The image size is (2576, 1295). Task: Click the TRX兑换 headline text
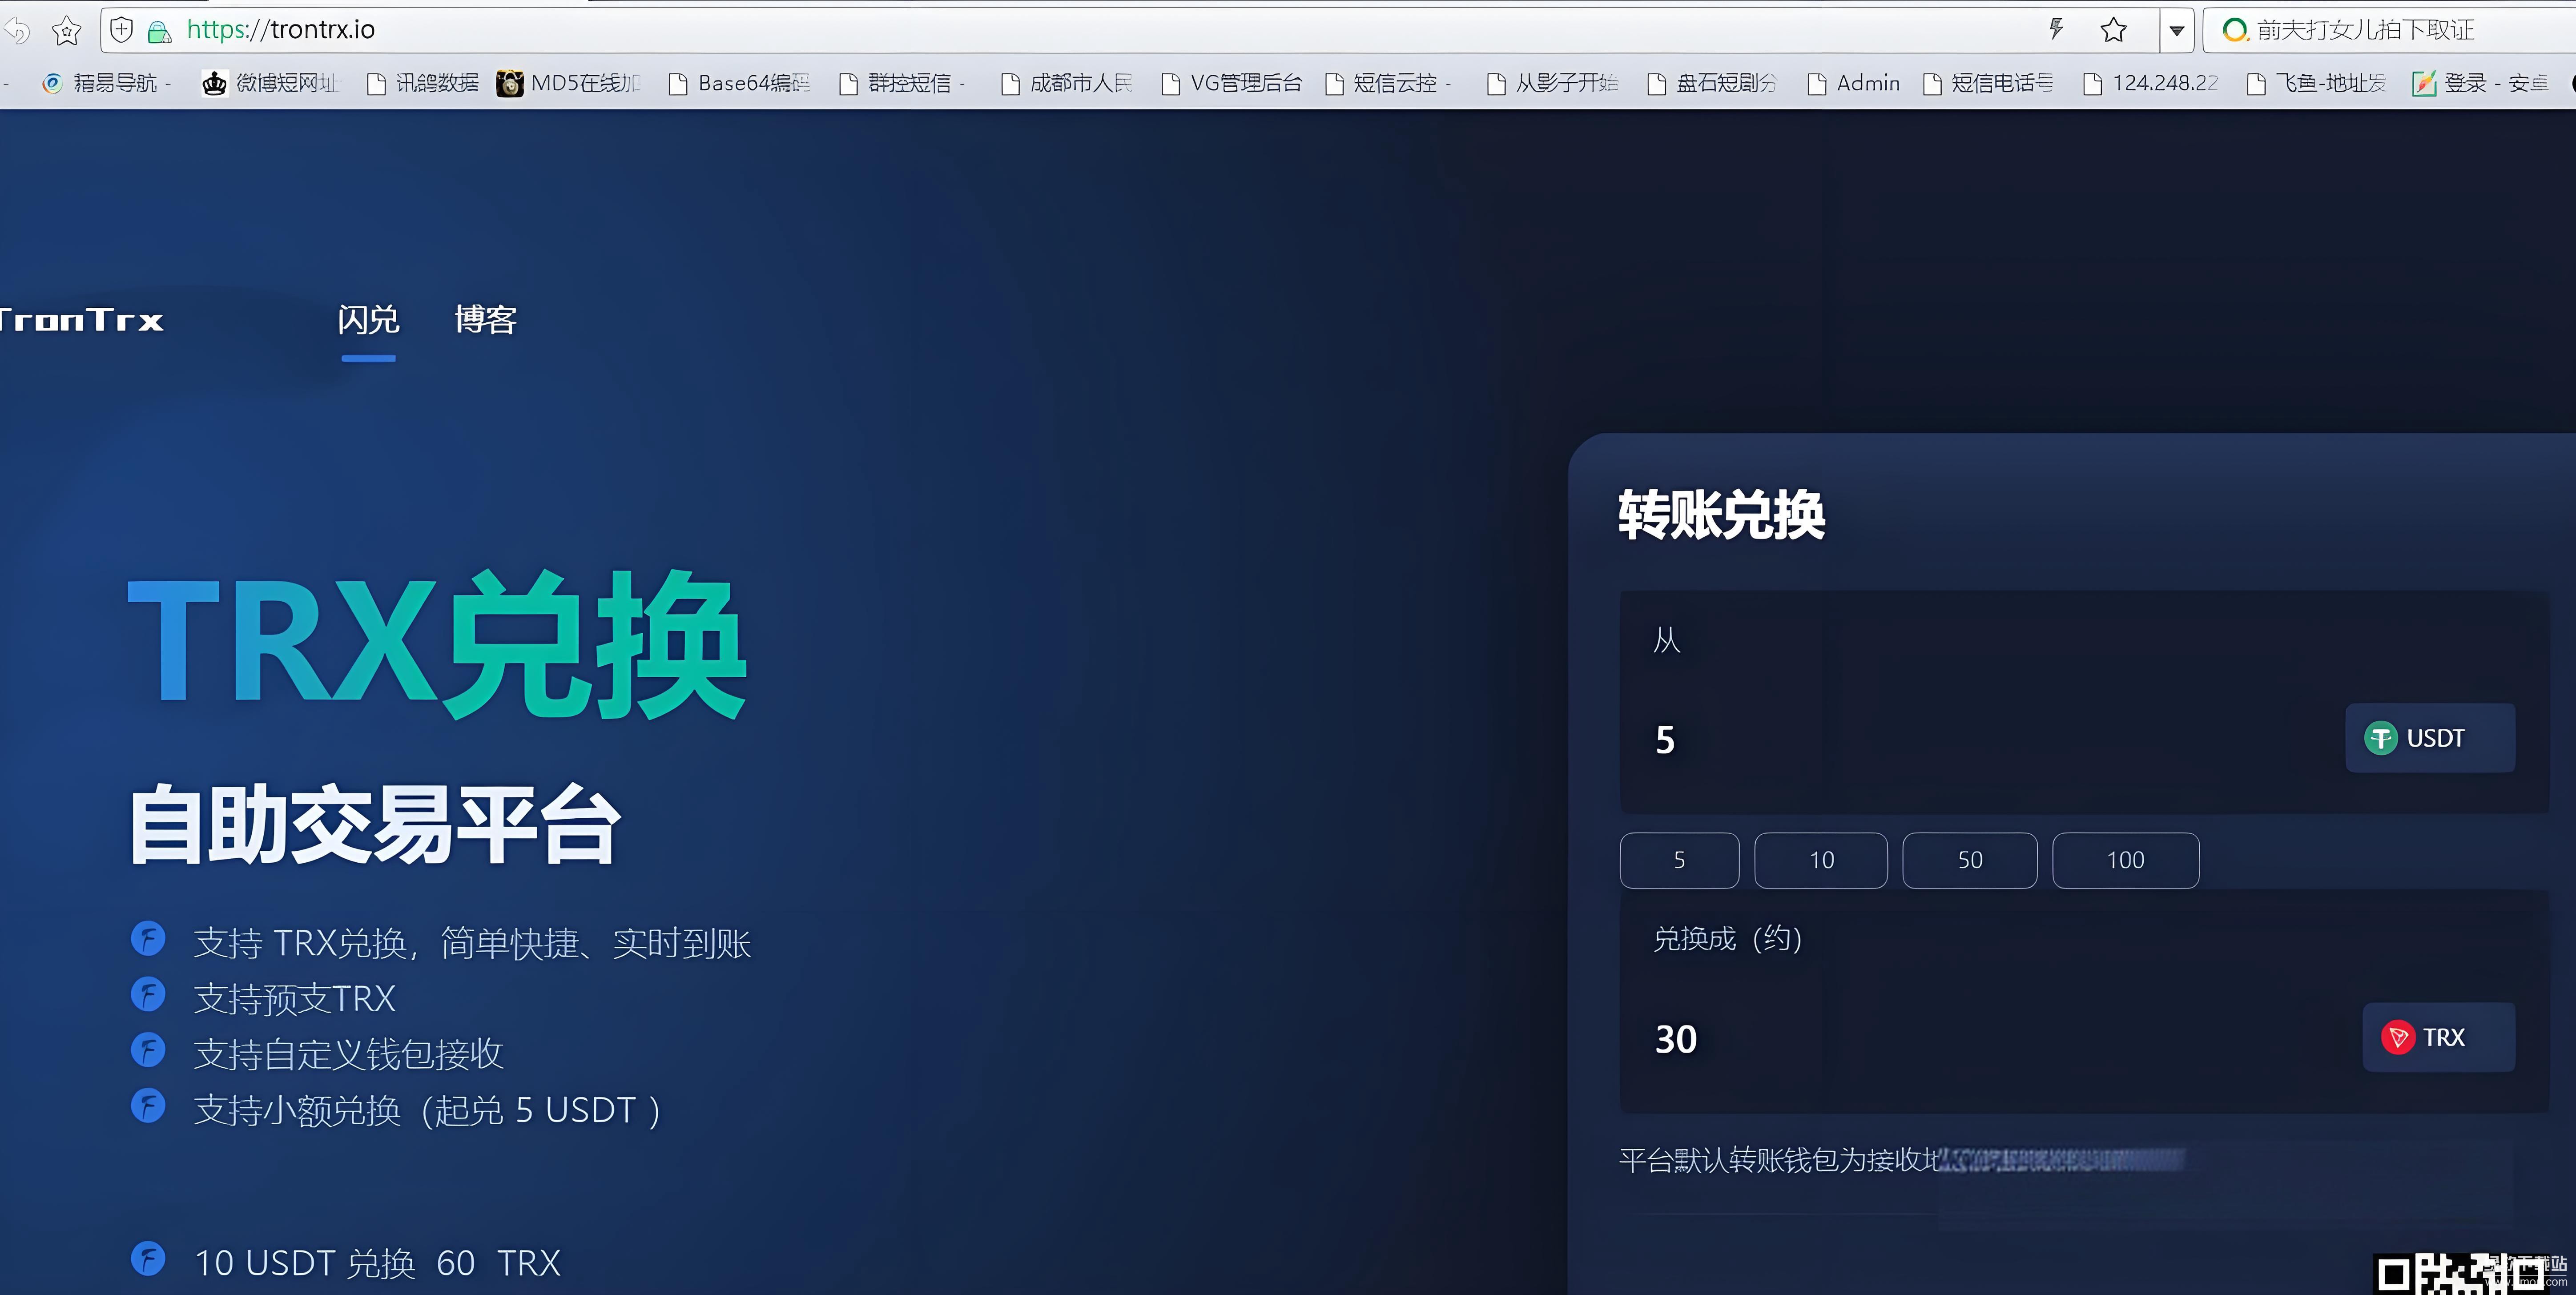[x=437, y=644]
